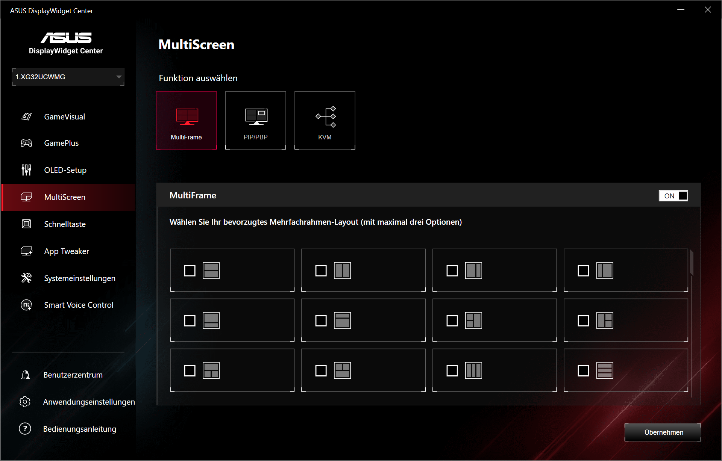This screenshot has height=461, width=722.
Task: Open Anwendungseinstellungen gear settings
Action: pos(25,402)
